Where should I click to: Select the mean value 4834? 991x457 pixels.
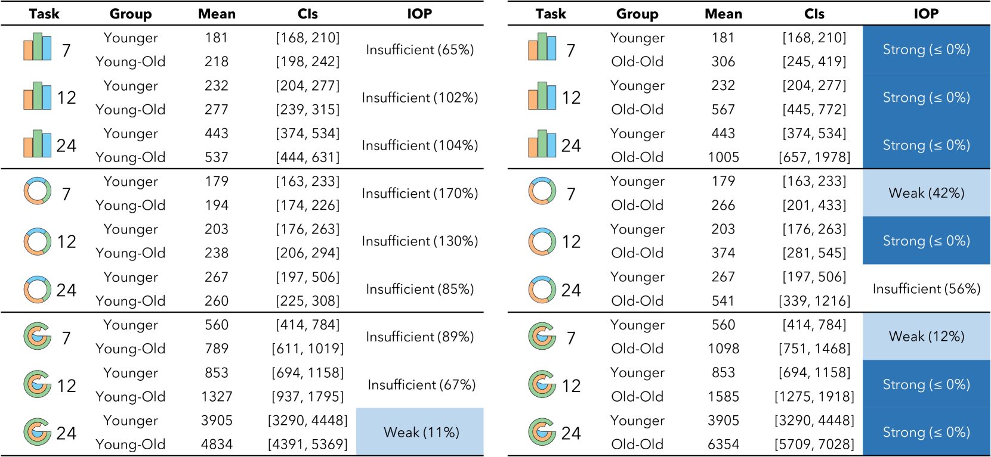(217, 444)
